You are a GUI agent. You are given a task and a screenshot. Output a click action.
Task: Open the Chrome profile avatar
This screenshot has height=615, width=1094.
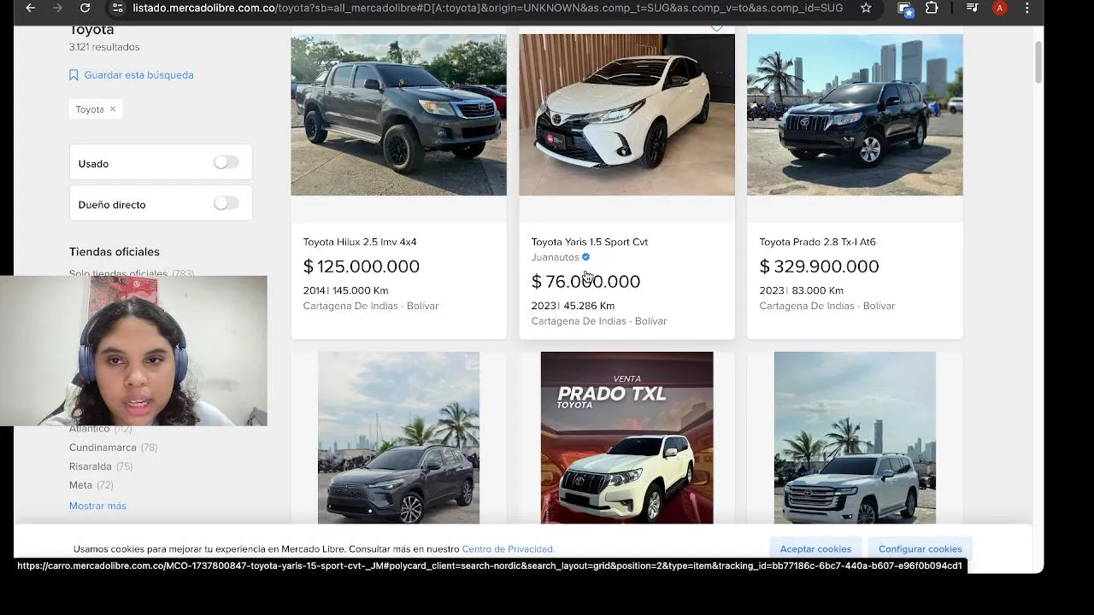pos(999,8)
